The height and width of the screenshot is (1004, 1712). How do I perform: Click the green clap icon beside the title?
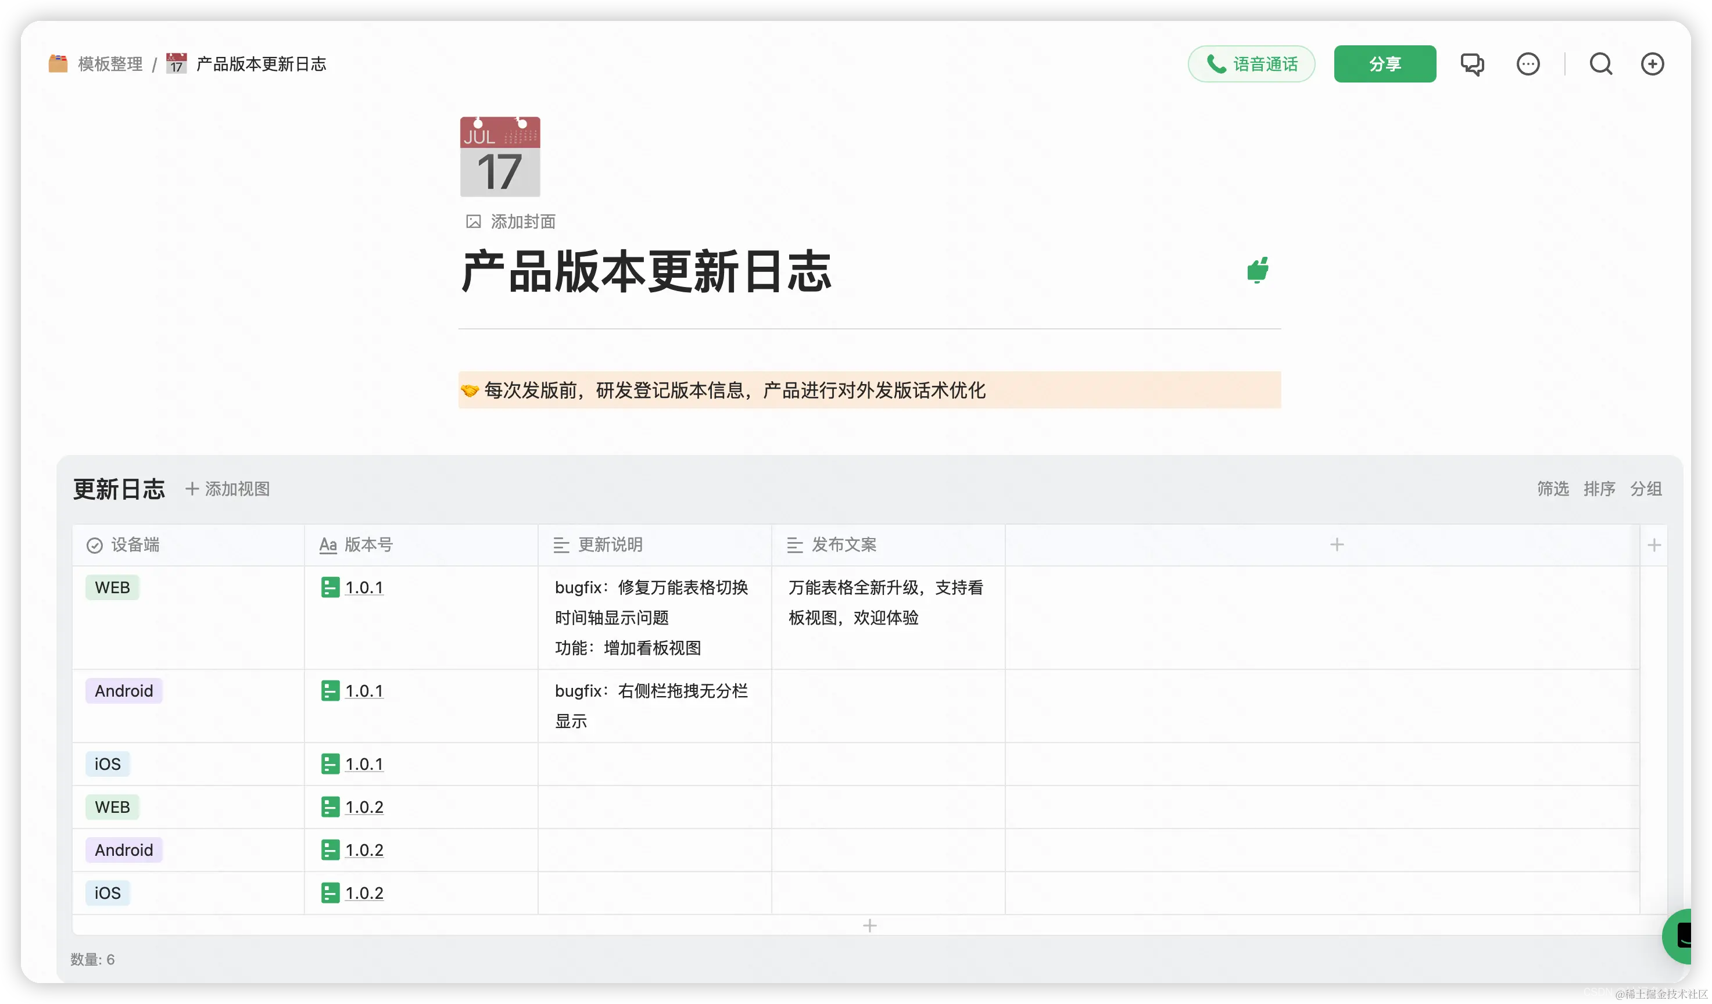(x=1258, y=270)
